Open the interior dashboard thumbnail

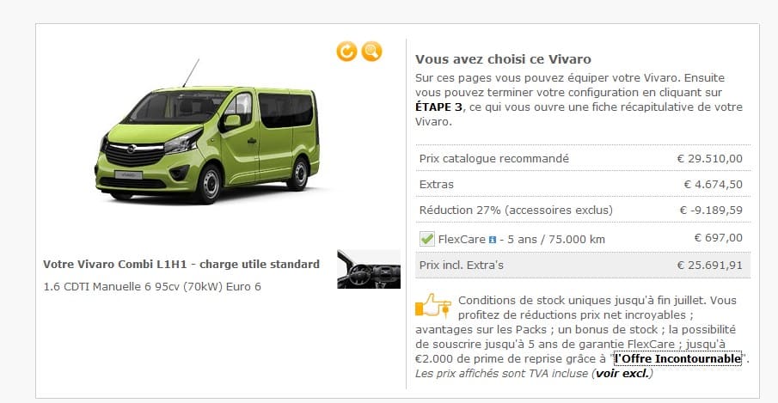[369, 269]
